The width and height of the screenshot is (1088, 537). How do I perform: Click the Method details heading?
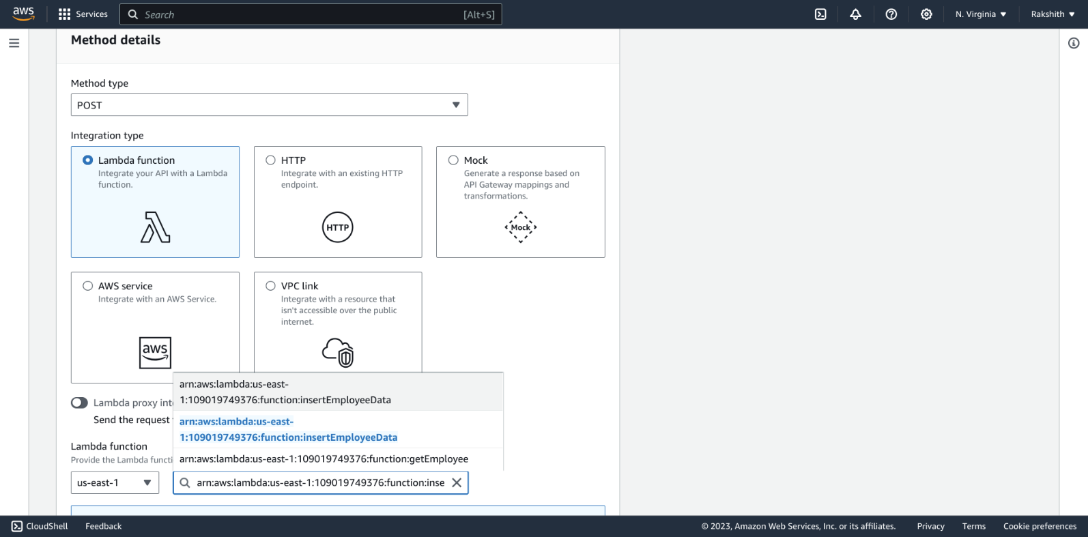[x=115, y=40]
